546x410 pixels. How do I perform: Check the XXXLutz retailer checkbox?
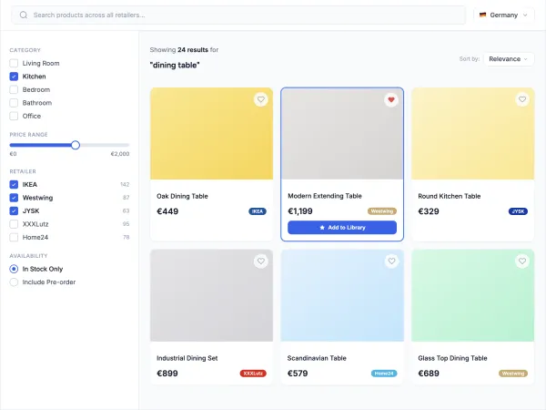click(x=14, y=223)
